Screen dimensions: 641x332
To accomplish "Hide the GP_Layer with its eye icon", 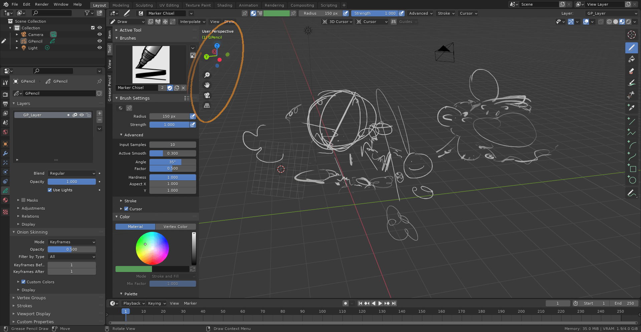I will 81,115.
